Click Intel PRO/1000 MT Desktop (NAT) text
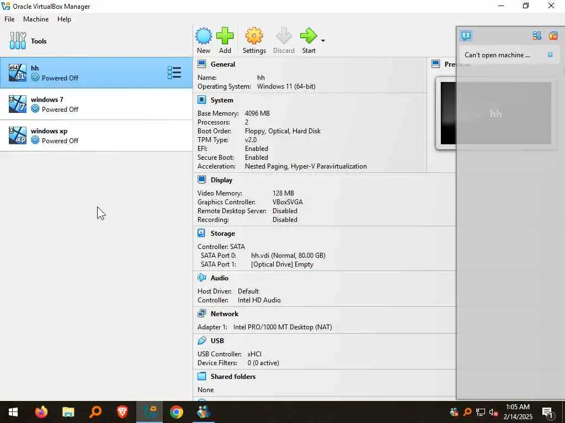 [282, 327]
